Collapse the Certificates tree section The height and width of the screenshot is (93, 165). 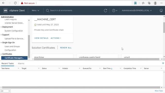pyautogui.click(x=1, y=54)
